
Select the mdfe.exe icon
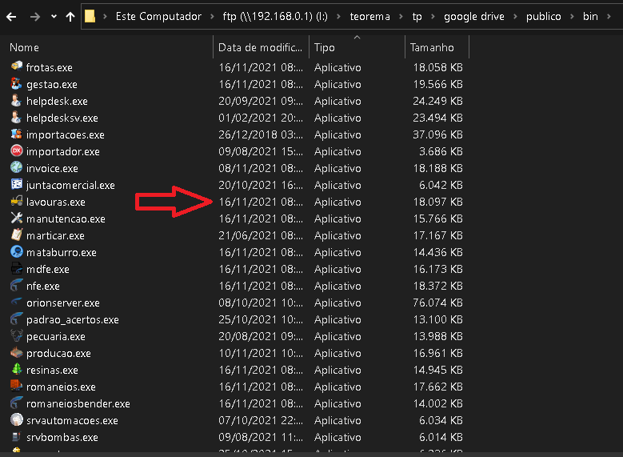pyautogui.click(x=17, y=268)
